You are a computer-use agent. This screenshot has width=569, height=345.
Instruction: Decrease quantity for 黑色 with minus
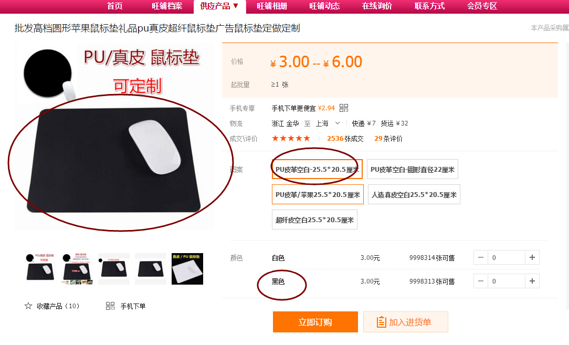pos(481,281)
